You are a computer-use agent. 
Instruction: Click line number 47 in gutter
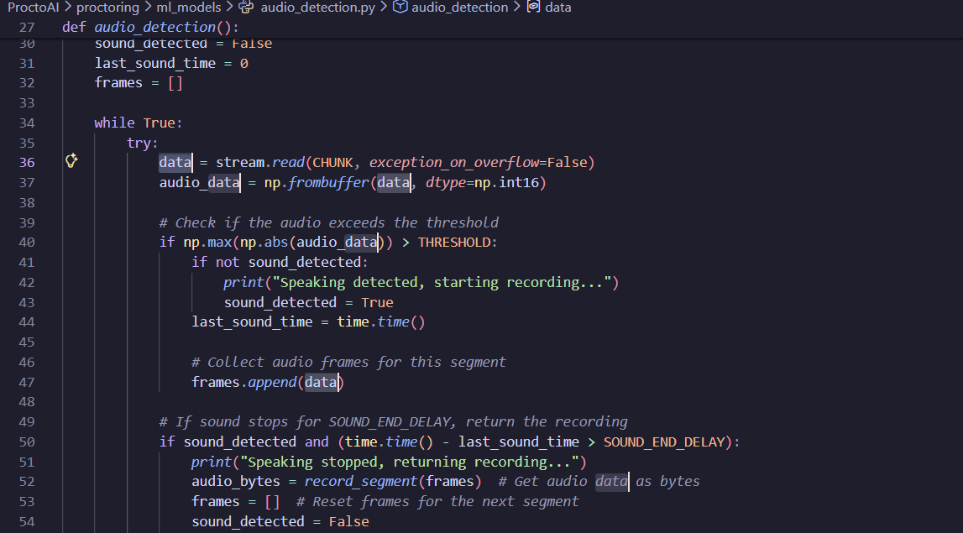pos(26,382)
